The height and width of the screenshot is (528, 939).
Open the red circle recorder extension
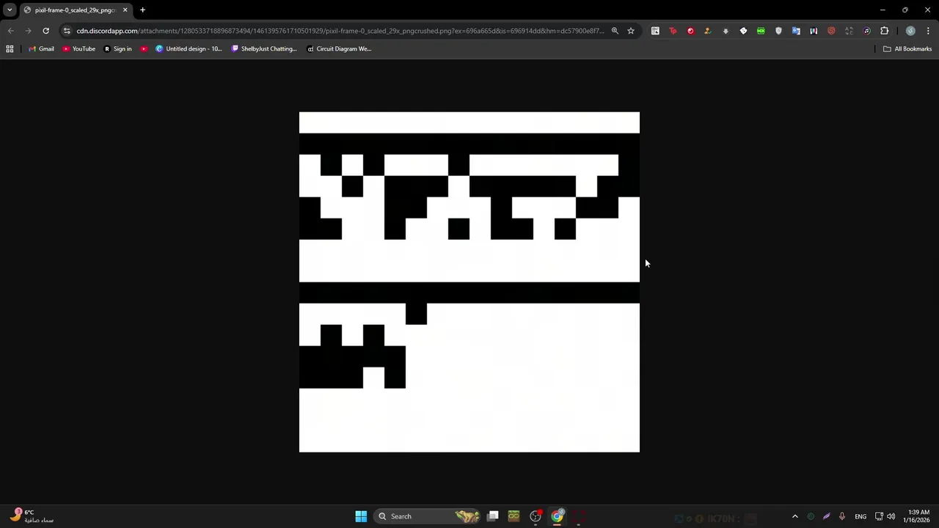pos(690,31)
